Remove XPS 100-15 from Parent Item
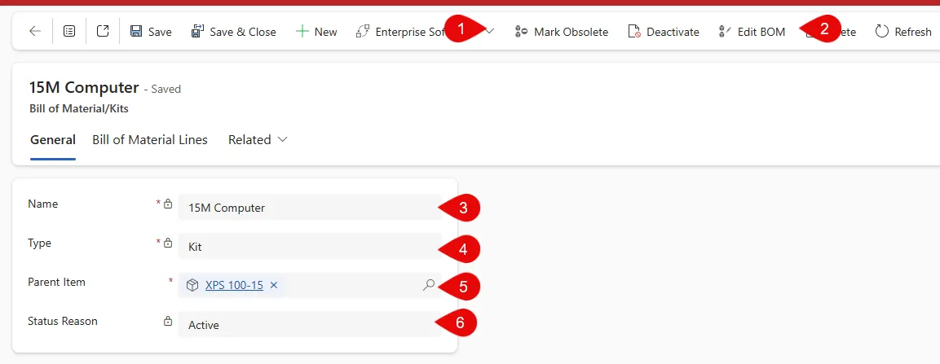The image size is (940, 364). 274,286
